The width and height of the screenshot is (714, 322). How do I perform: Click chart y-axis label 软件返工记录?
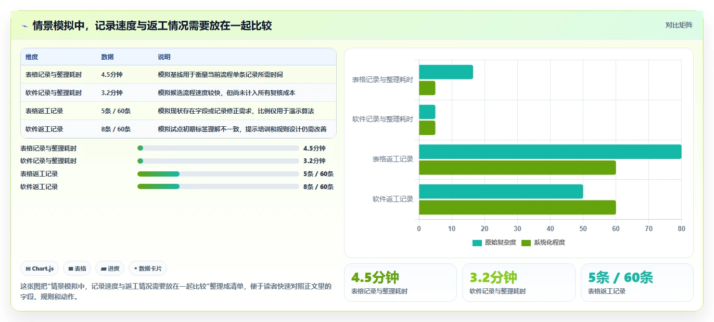pos(393,199)
